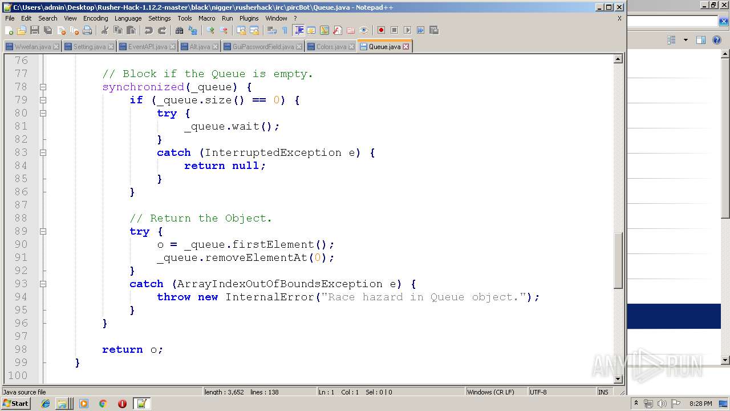This screenshot has width=730, height=411.
Task: Undo last edit with the Undo arrow icon
Action: pos(149,30)
